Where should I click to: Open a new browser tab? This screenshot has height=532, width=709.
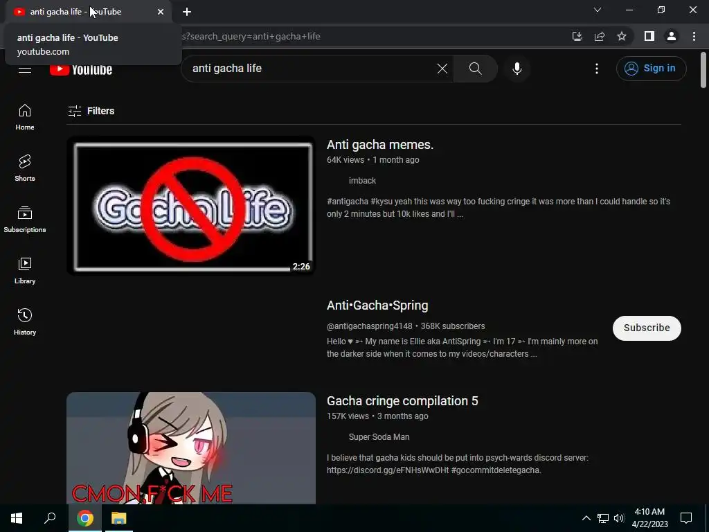pyautogui.click(x=187, y=12)
